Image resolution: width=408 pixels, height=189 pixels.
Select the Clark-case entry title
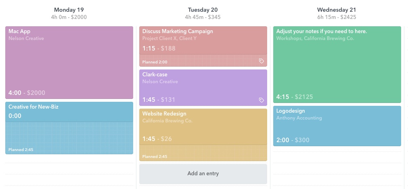[x=155, y=75]
